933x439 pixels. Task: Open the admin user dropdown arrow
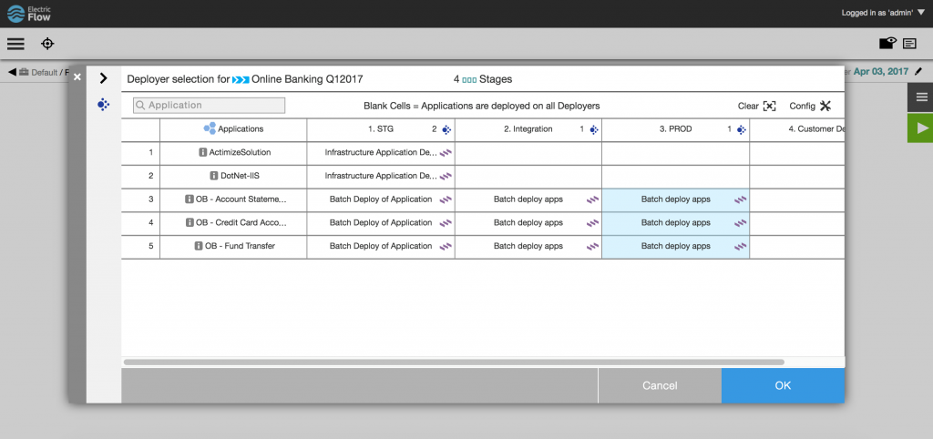922,13
